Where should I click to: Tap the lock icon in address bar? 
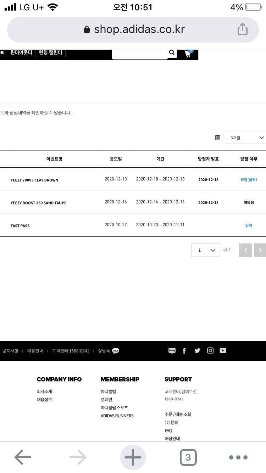(87, 29)
